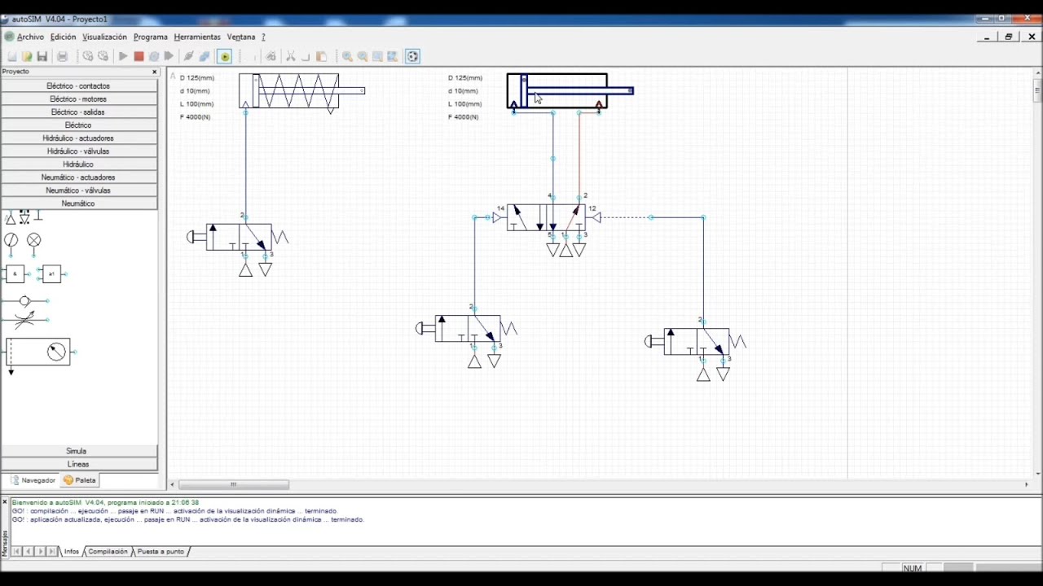Open the Visualización menu
1043x586 pixels.
(x=104, y=37)
